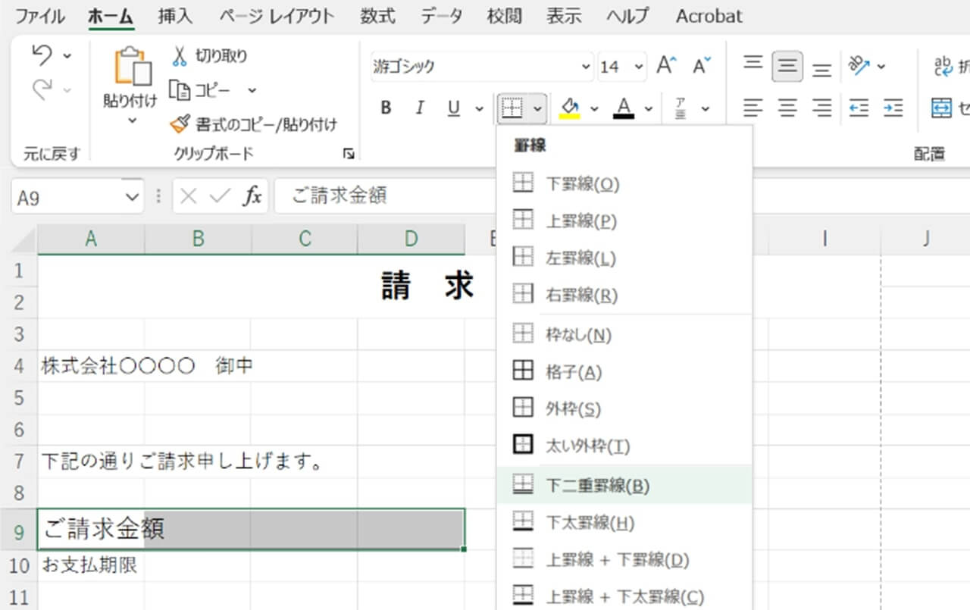Expand the copy options dropdown arrow
This screenshot has height=610, width=970.
click(252, 90)
